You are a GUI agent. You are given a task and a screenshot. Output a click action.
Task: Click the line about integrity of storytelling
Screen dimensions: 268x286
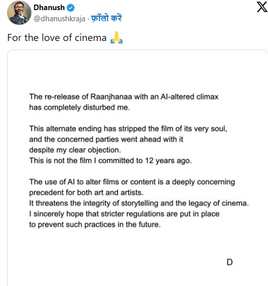[139, 203]
